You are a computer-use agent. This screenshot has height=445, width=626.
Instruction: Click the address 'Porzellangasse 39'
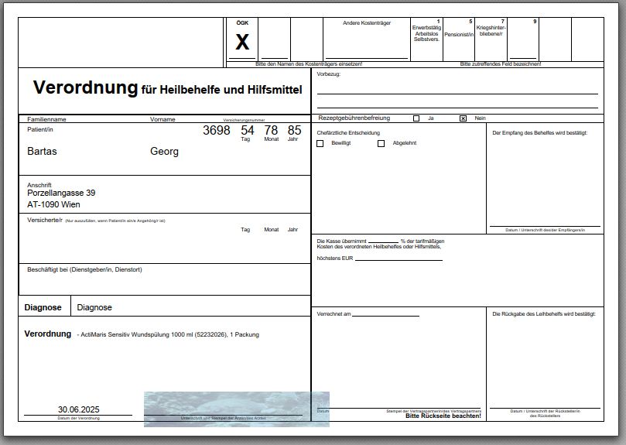pyautogui.click(x=61, y=193)
